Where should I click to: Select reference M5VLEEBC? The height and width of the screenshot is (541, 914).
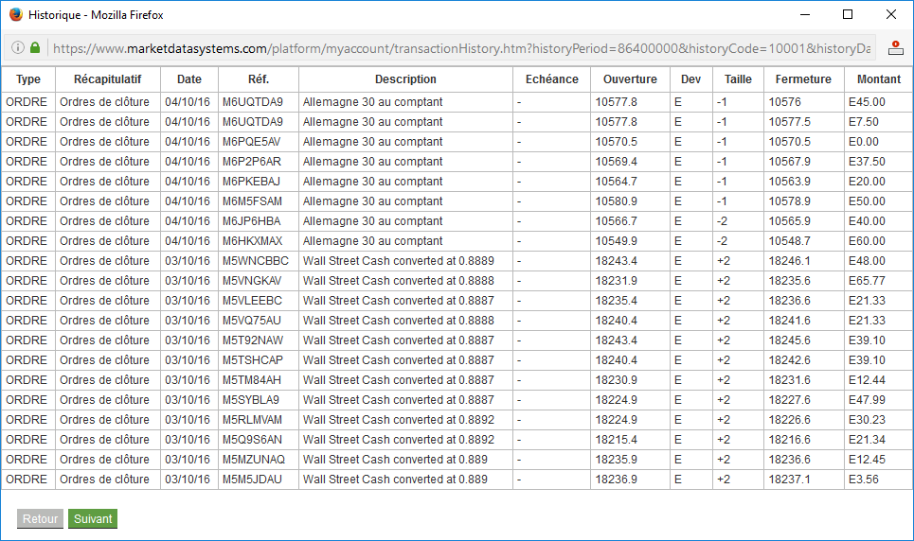click(x=252, y=300)
